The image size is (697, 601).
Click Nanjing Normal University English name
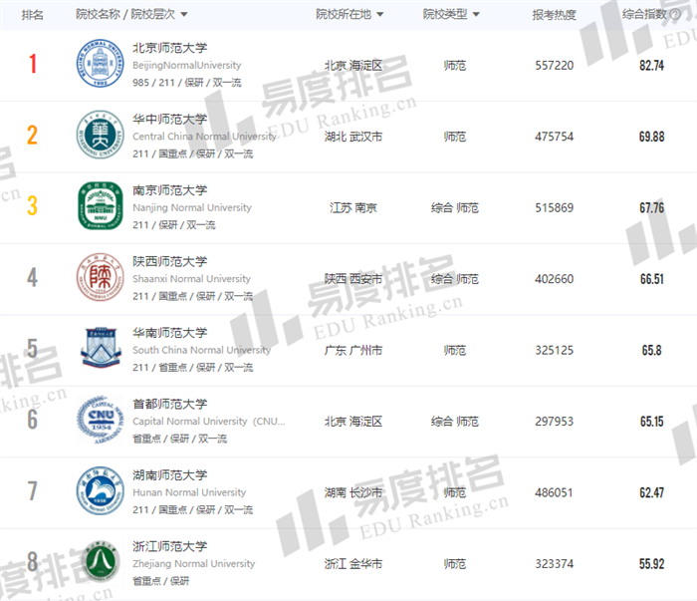click(x=192, y=207)
